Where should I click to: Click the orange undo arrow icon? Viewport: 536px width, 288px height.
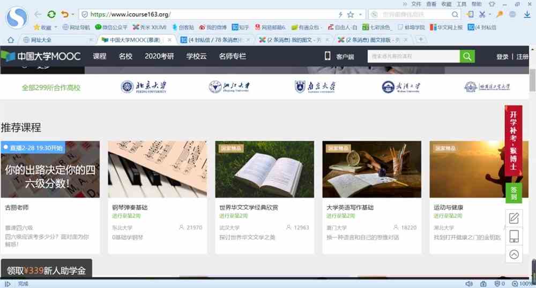tap(64, 14)
